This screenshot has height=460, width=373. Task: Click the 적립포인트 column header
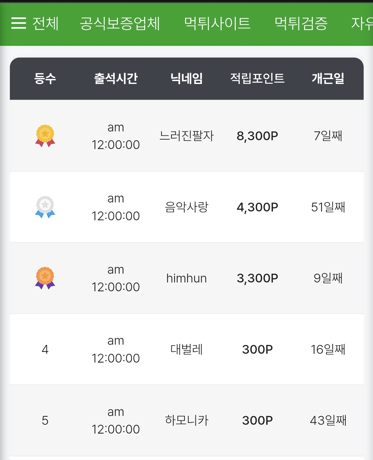point(257,79)
